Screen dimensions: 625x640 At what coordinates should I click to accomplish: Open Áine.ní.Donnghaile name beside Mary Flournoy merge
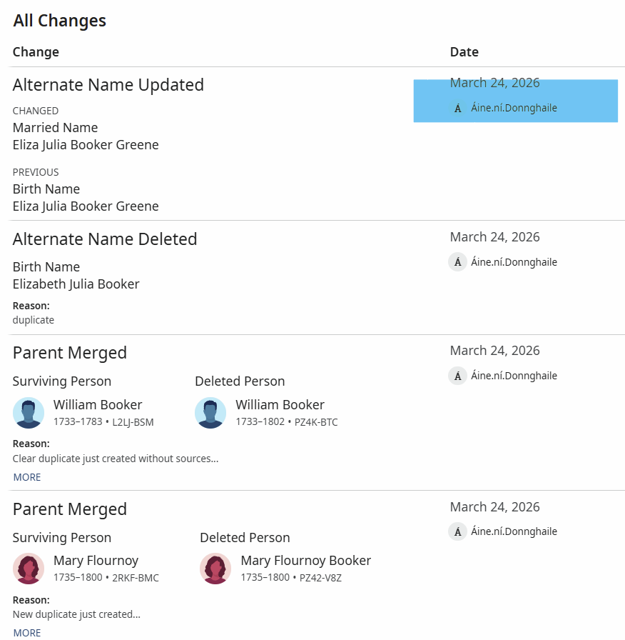[514, 531]
